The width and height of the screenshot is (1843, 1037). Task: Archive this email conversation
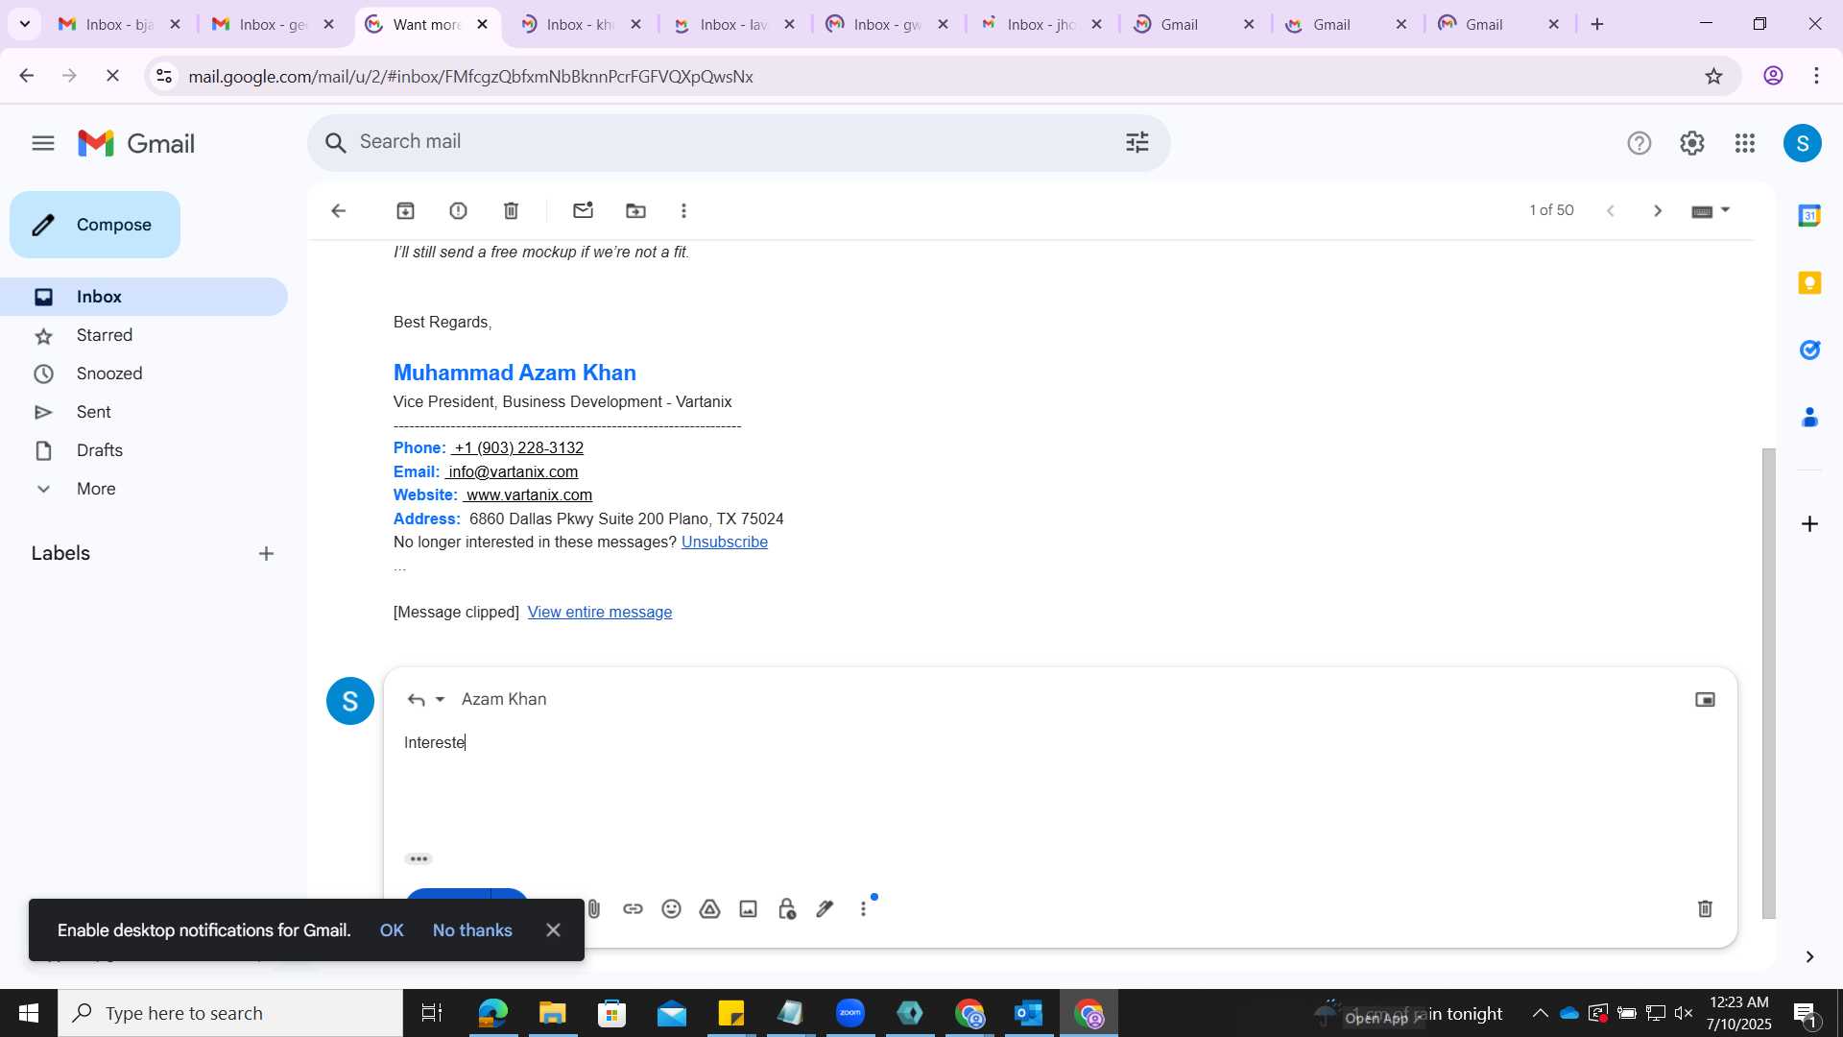point(405,211)
